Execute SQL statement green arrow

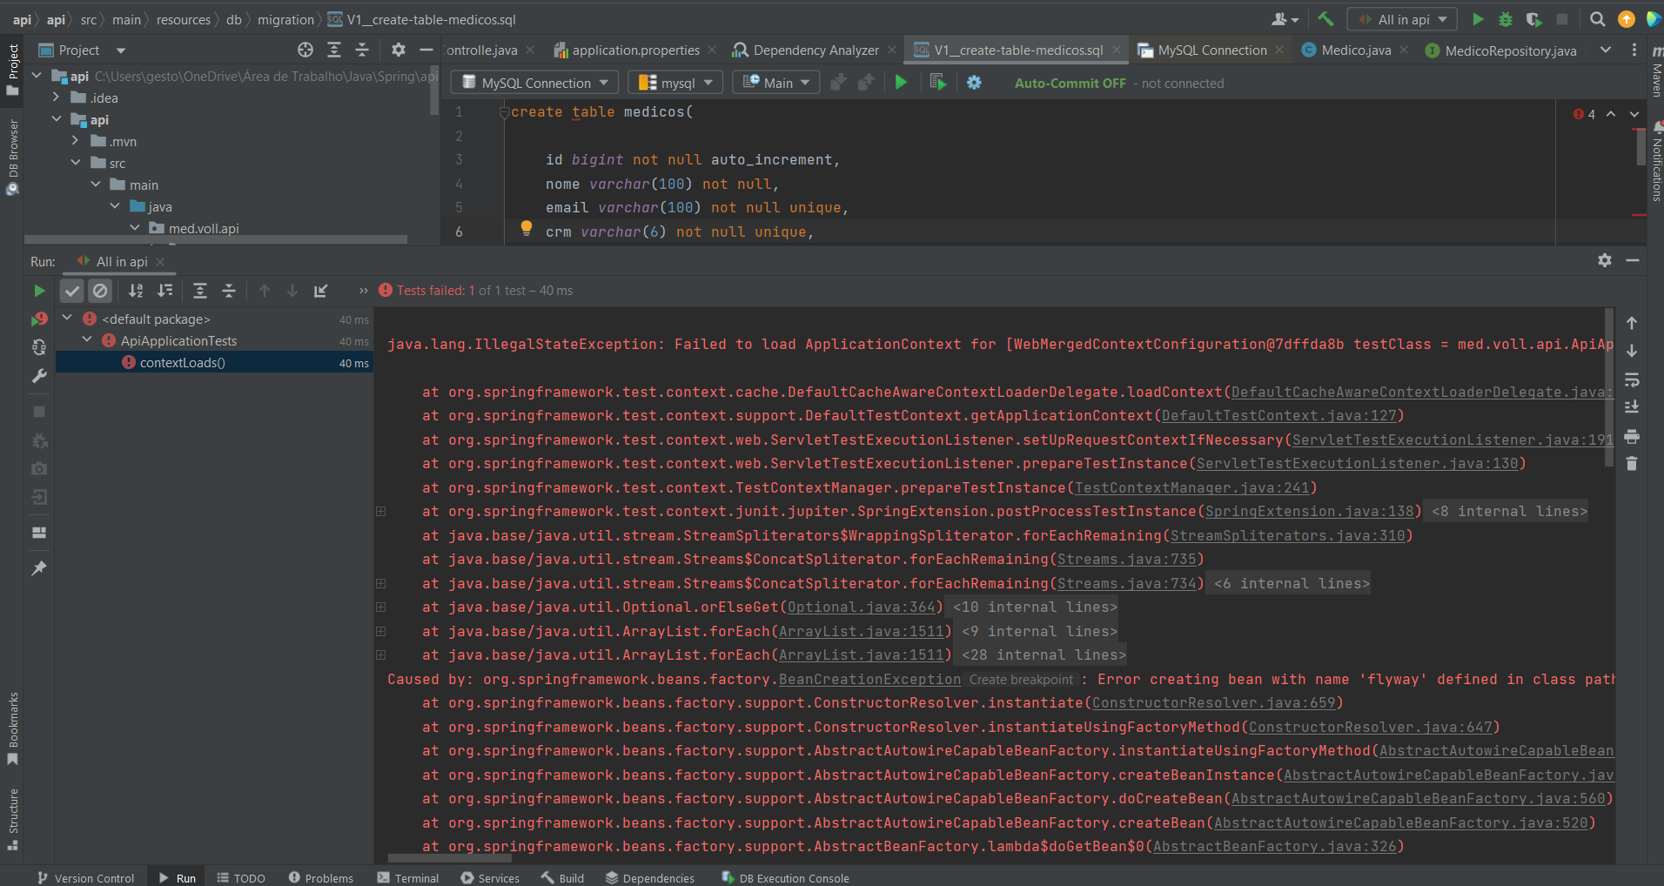[x=901, y=83]
